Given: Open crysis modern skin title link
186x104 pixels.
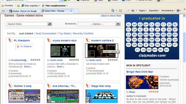Looking at the screenshot, I should pyautogui.click(x=65, y=40).
